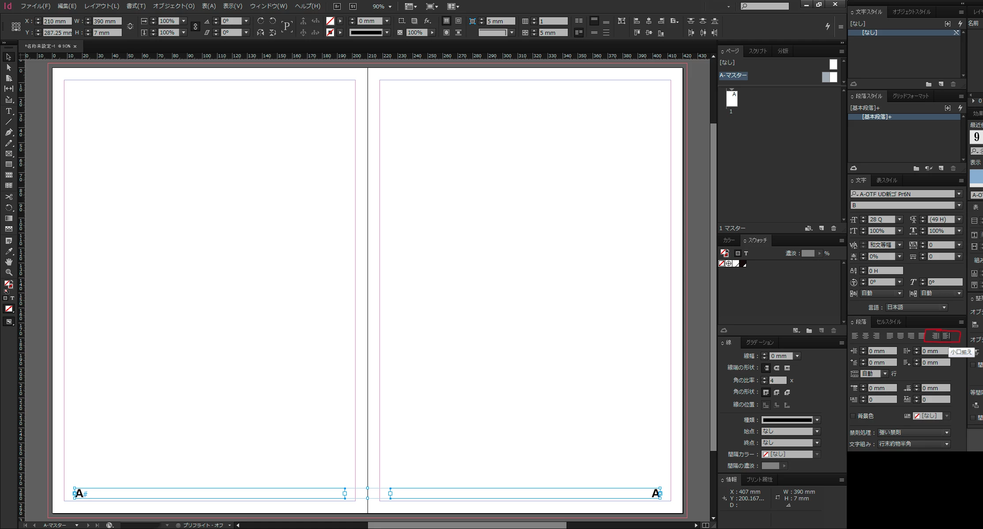This screenshot has width=983, height=529.
Task: Pick the Scissors tool
Action: click(8, 197)
